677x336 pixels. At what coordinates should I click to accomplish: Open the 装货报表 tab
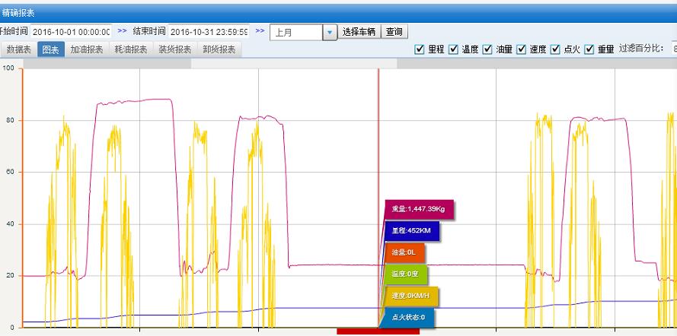click(175, 49)
